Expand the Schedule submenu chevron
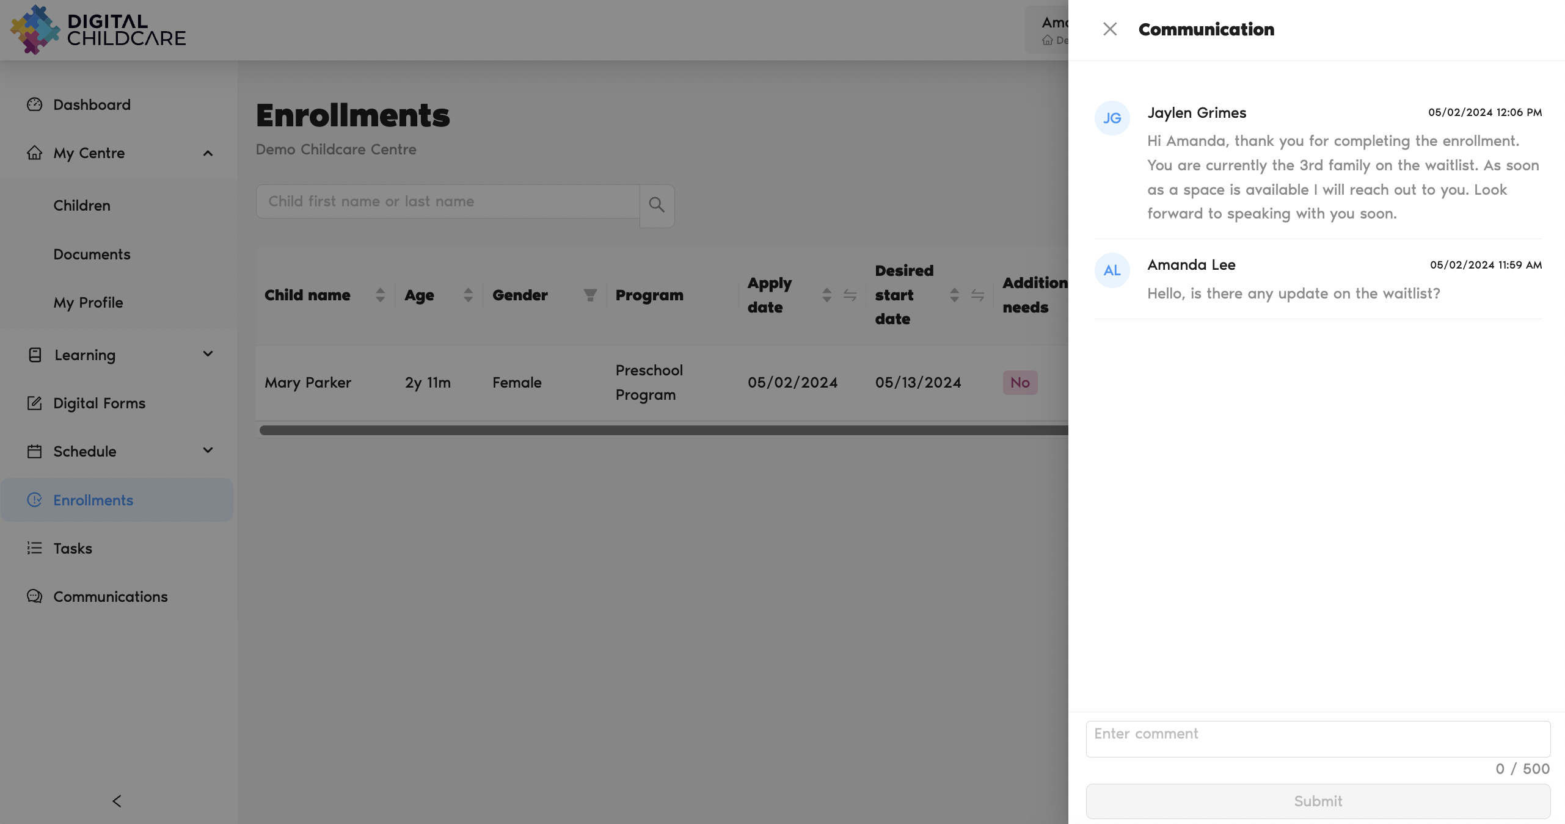This screenshot has width=1565, height=824. coord(208,450)
